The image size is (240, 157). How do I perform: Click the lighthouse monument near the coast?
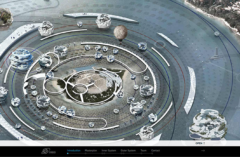(x=215, y=54)
